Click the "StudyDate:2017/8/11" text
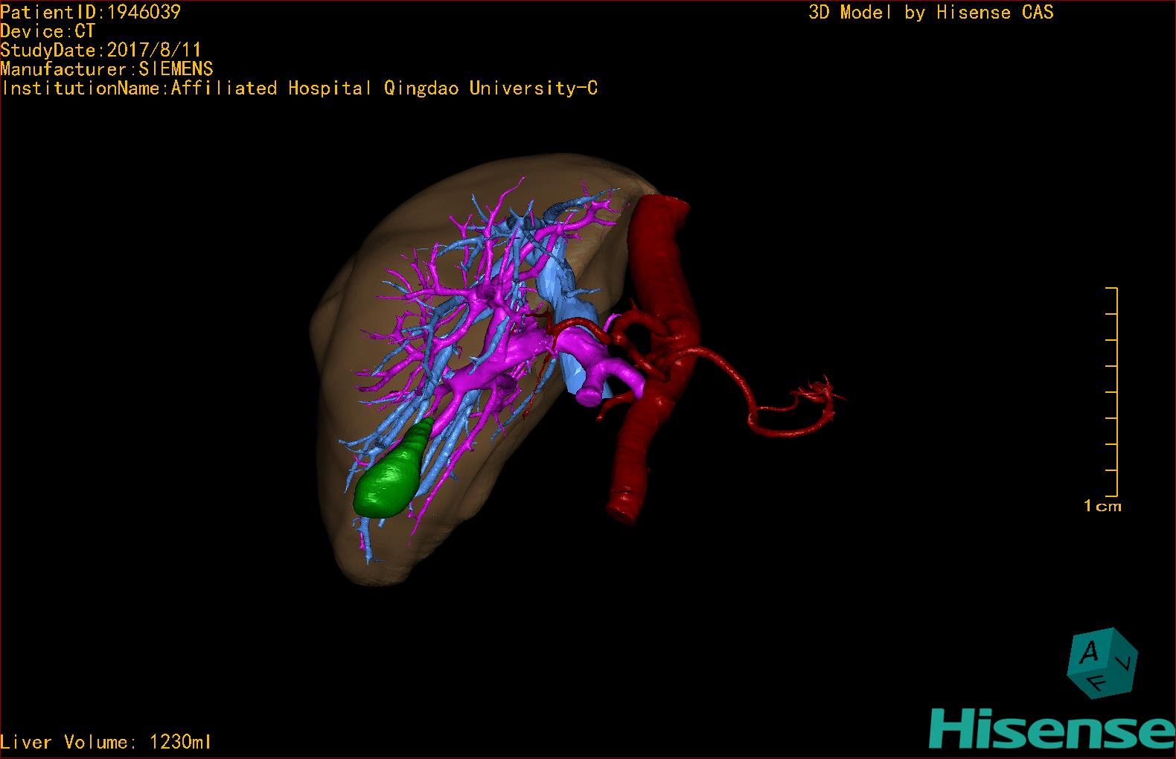Viewport: 1176px width, 759px height. pos(100,51)
